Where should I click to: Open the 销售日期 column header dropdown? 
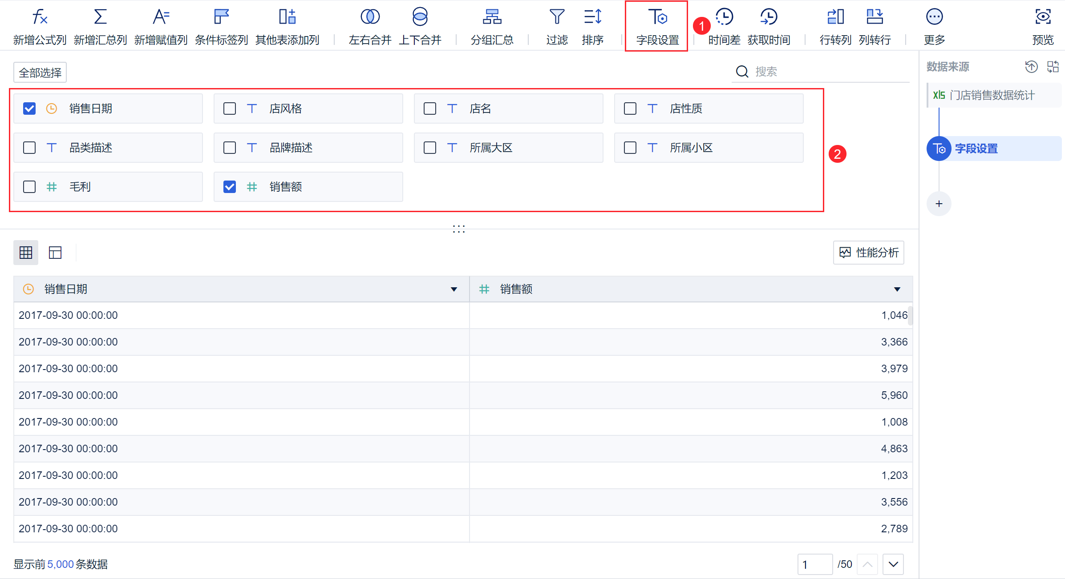point(454,289)
